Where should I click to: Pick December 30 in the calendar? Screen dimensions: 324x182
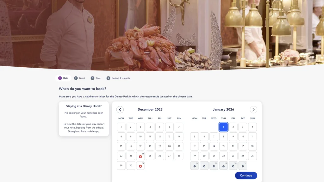click(x=131, y=166)
